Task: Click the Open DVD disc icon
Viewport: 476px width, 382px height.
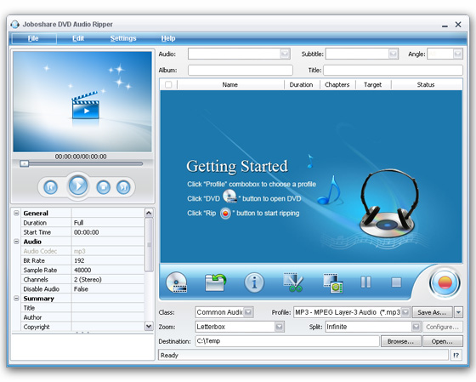Action: (x=177, y=282)
